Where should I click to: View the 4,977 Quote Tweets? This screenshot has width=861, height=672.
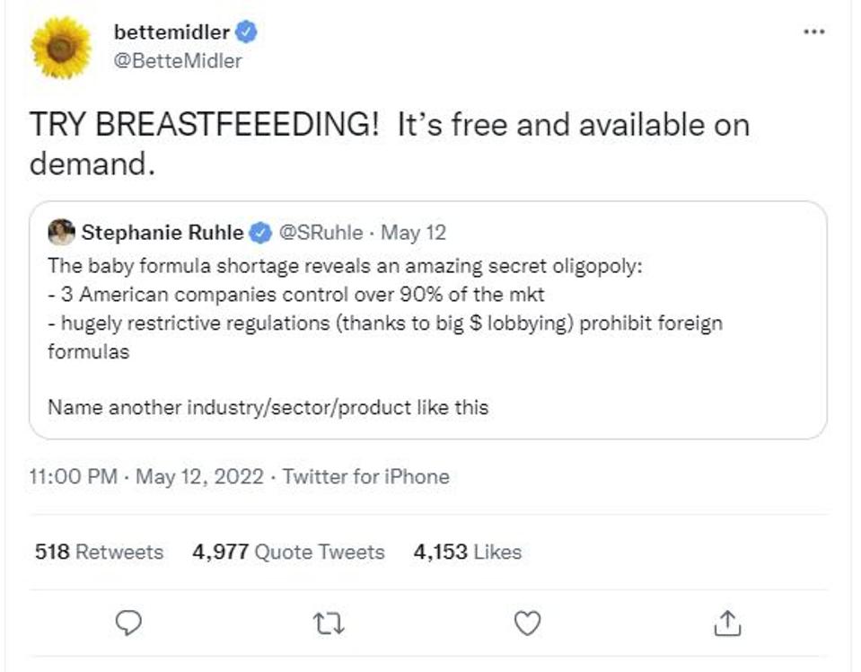[288, 552]
